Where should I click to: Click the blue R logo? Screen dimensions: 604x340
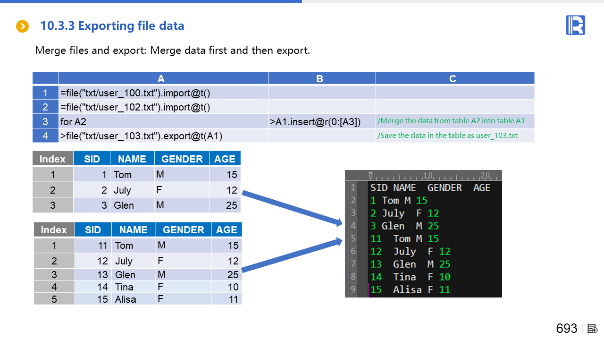(575, 25)
